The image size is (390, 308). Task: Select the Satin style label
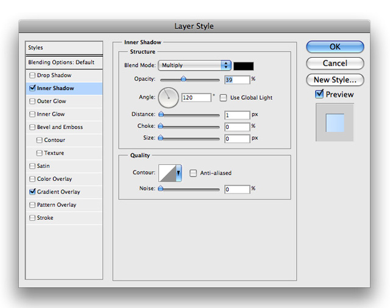click(43, 166)
